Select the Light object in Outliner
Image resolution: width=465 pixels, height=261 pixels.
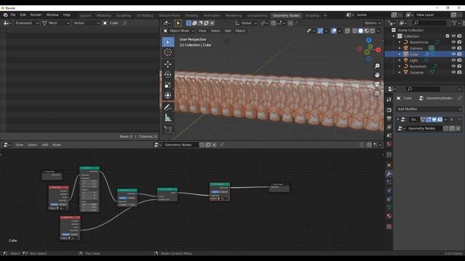pyautogui.click(x=413, y=60)
